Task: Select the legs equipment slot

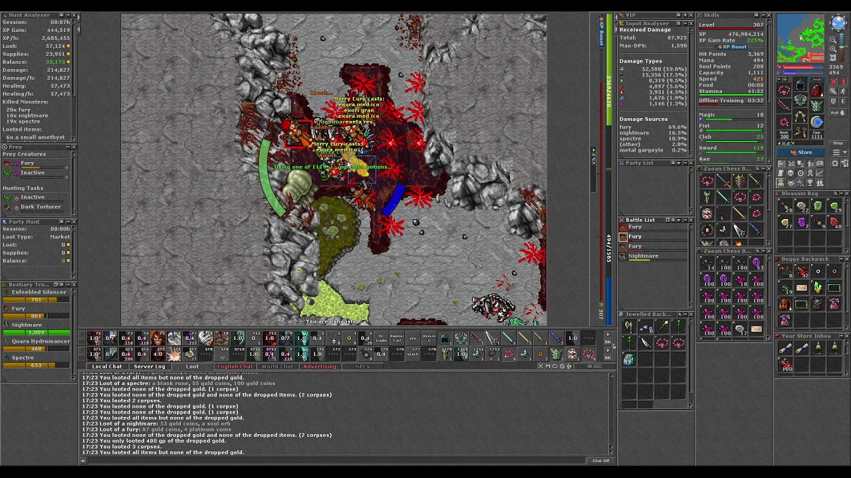Action: 800,115
